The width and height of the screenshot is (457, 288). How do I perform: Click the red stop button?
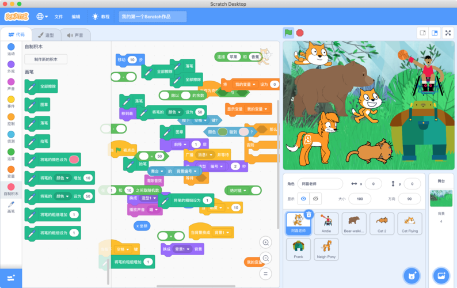point(300,33)
